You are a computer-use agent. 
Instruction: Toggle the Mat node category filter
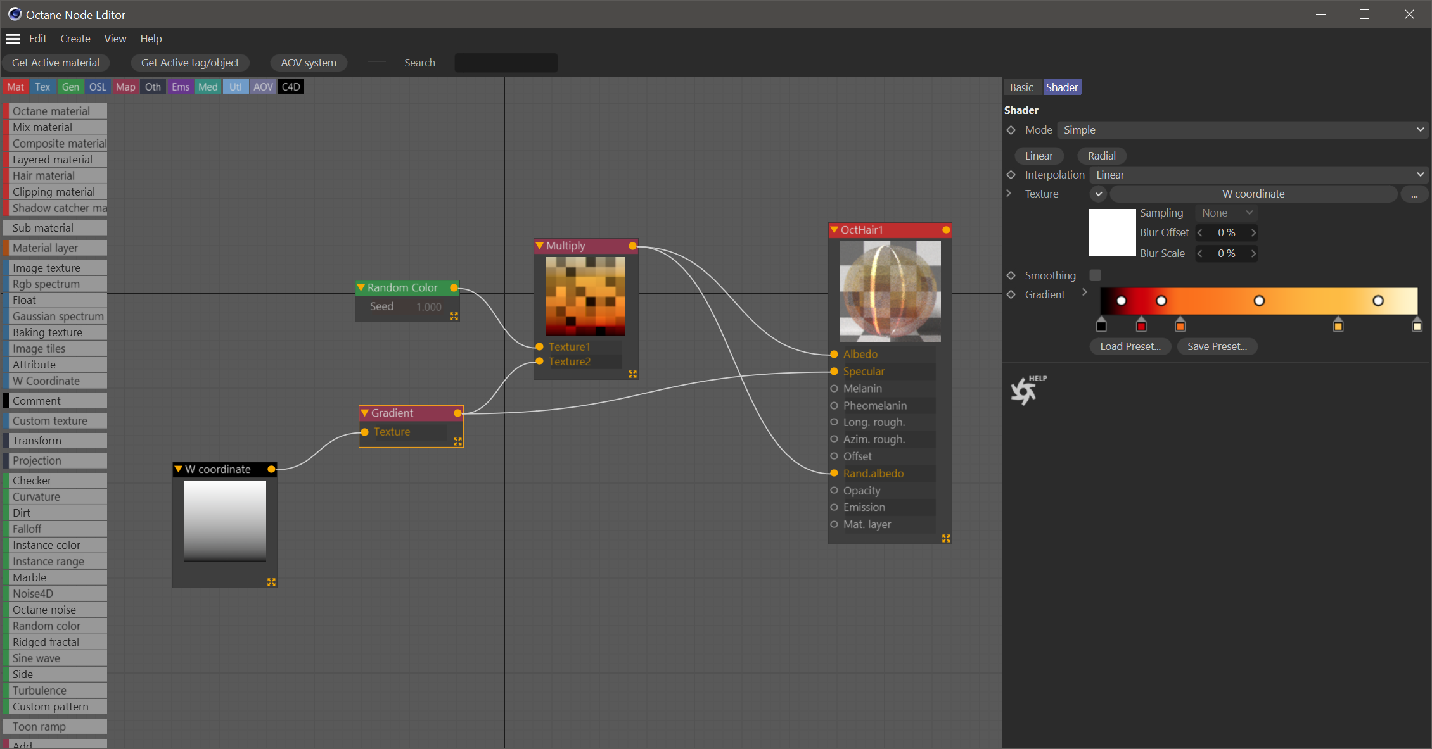[x=16, y=87]
